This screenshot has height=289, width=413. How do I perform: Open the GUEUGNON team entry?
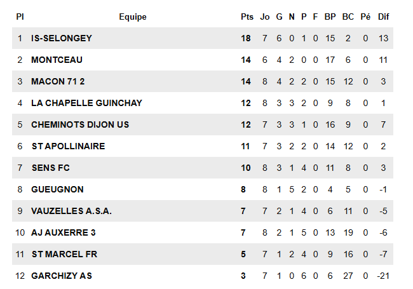(57, 189)
